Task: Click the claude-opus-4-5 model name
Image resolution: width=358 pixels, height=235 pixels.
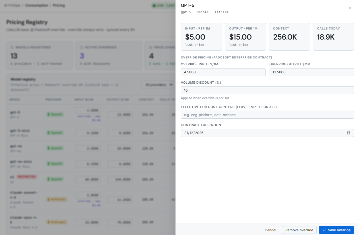Action: point(24,220)
